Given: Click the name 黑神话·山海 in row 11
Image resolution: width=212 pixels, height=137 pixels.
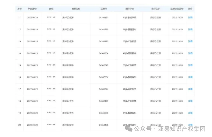Looking at the screenshot, I should (x=68, y=17).
